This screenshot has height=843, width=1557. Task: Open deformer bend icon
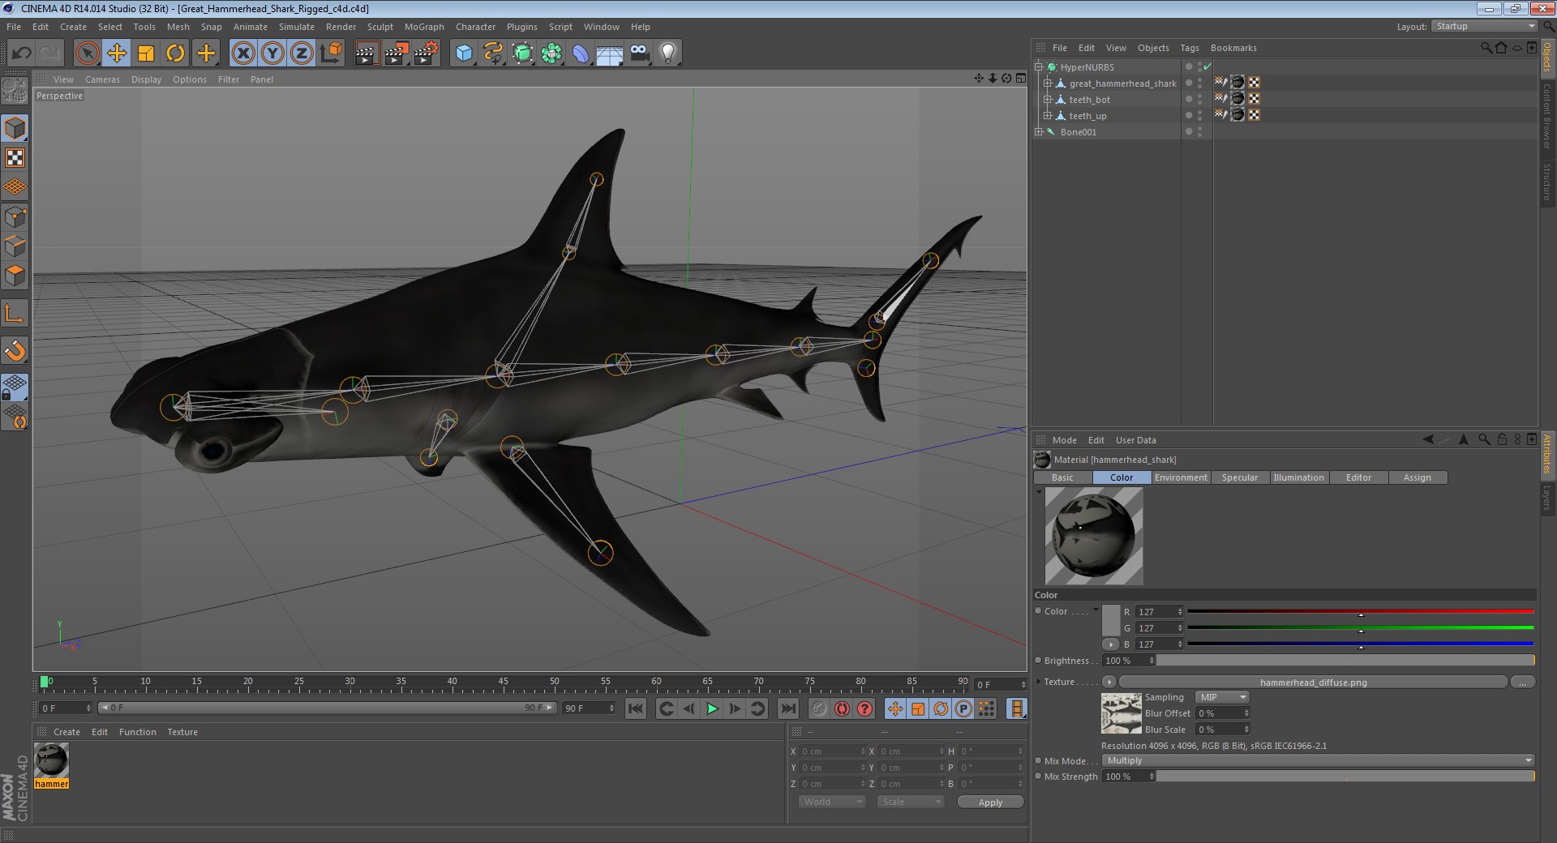(x=581, y=53)
